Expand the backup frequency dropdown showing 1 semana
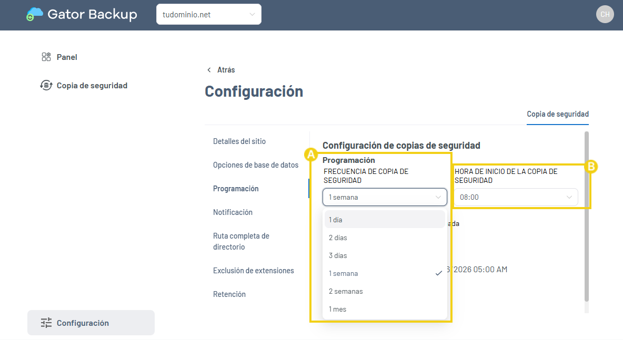This screenshot has width=623, height=340. [x=385, y=197]
